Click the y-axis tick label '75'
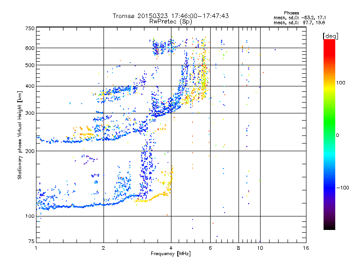Viewport: 360px width, 270px height. 31,241
